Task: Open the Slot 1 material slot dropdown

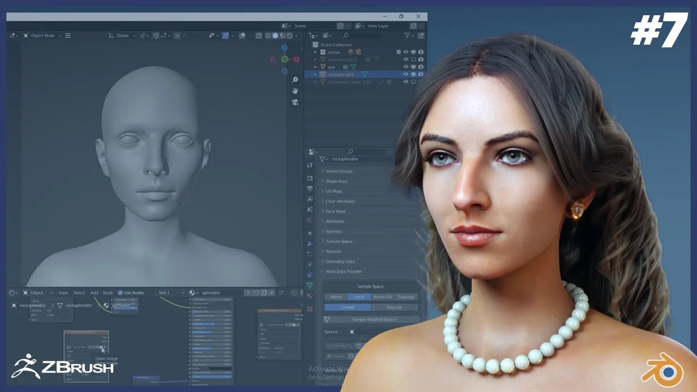Action: tap(172, 293)
